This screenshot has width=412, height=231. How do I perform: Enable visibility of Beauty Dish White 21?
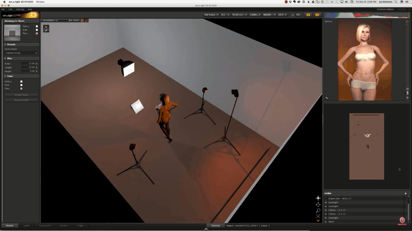pyautogui.click(x=326, y=199)
